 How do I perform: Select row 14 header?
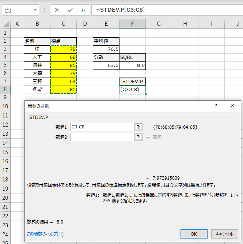[5, 143]
